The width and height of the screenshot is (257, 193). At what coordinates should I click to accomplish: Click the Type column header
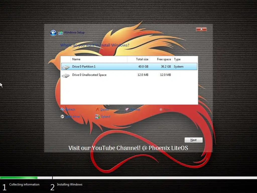tap(185, 59)
